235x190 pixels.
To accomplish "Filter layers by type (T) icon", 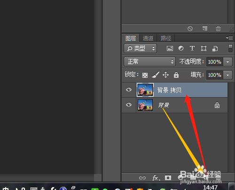I will [x=192, y=48].
